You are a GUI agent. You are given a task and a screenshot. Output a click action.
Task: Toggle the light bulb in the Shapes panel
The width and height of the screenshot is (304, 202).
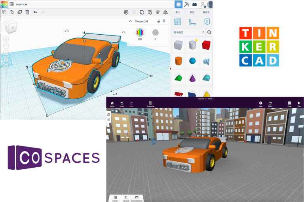coord(164,21)
